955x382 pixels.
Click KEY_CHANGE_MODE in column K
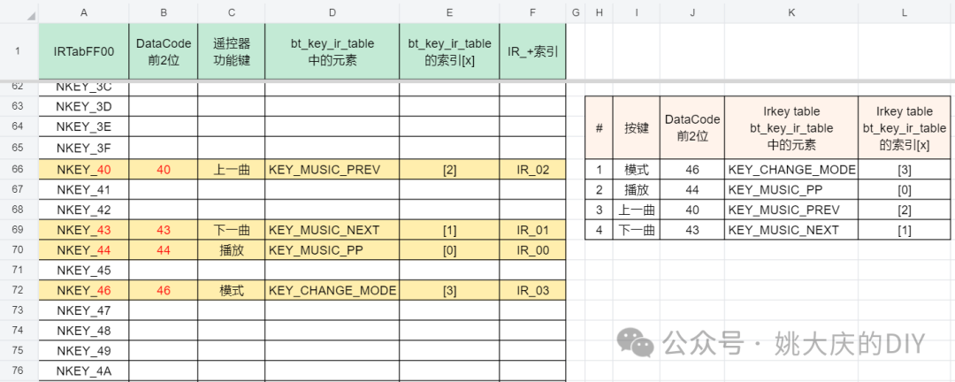point(791,170)
